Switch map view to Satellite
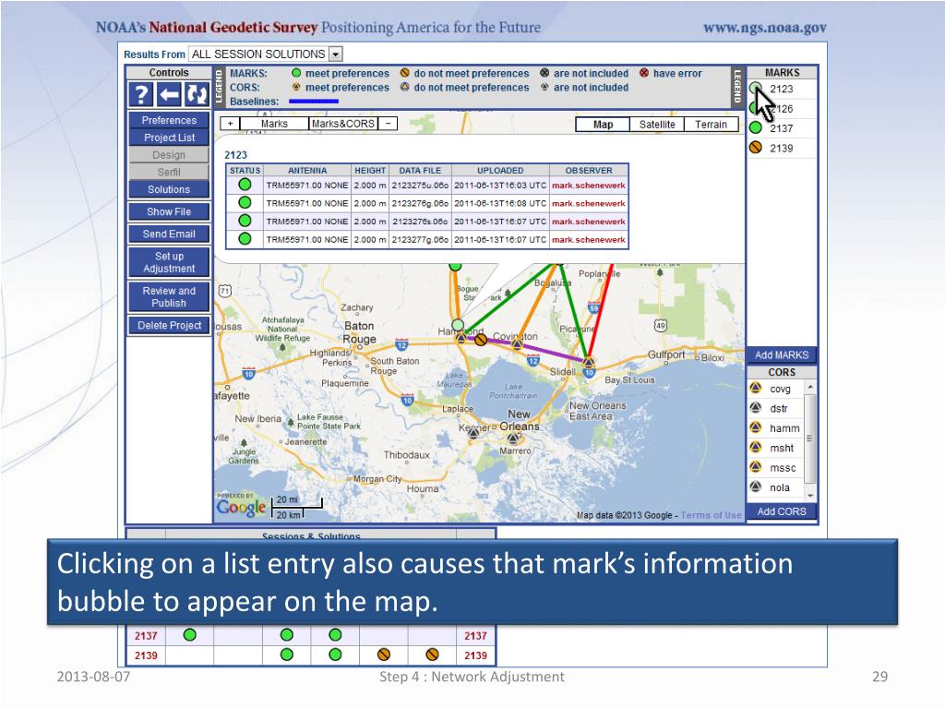This screenshot has width=945, height=709. 657,125
